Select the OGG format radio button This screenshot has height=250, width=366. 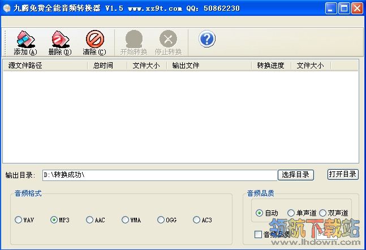161,219
